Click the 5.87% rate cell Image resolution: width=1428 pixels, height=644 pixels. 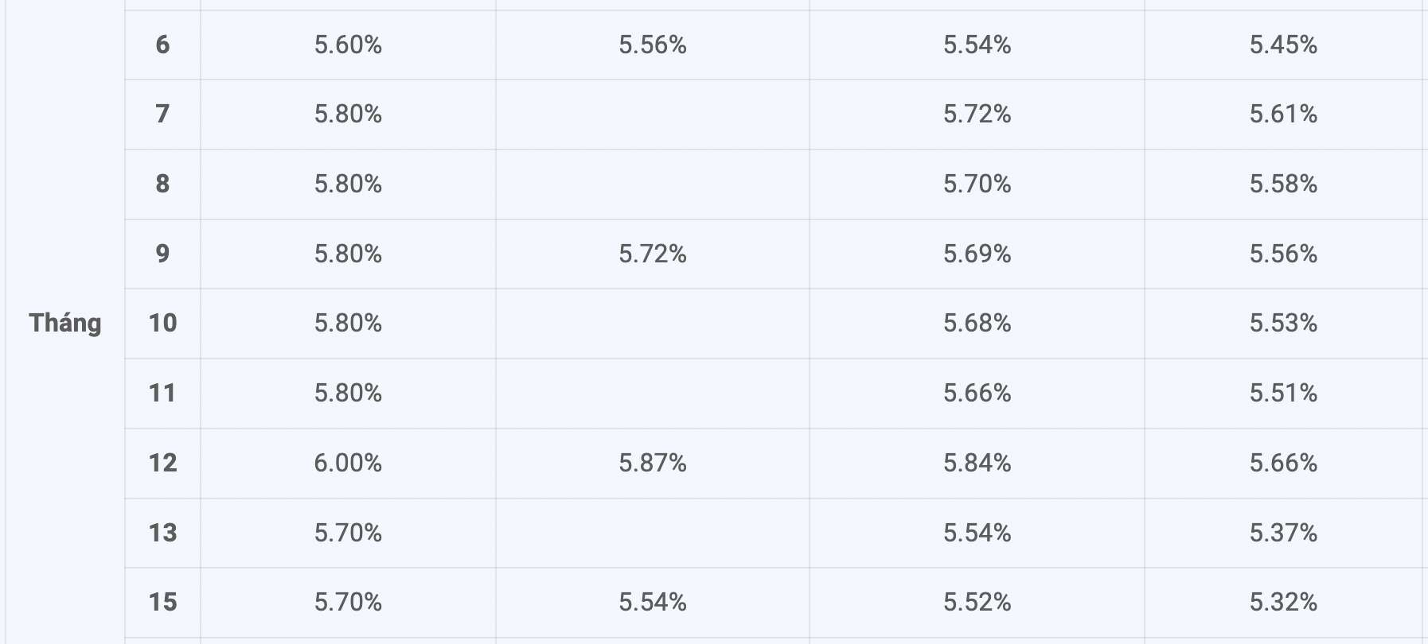pyautogui.click(x=653, y=463)
